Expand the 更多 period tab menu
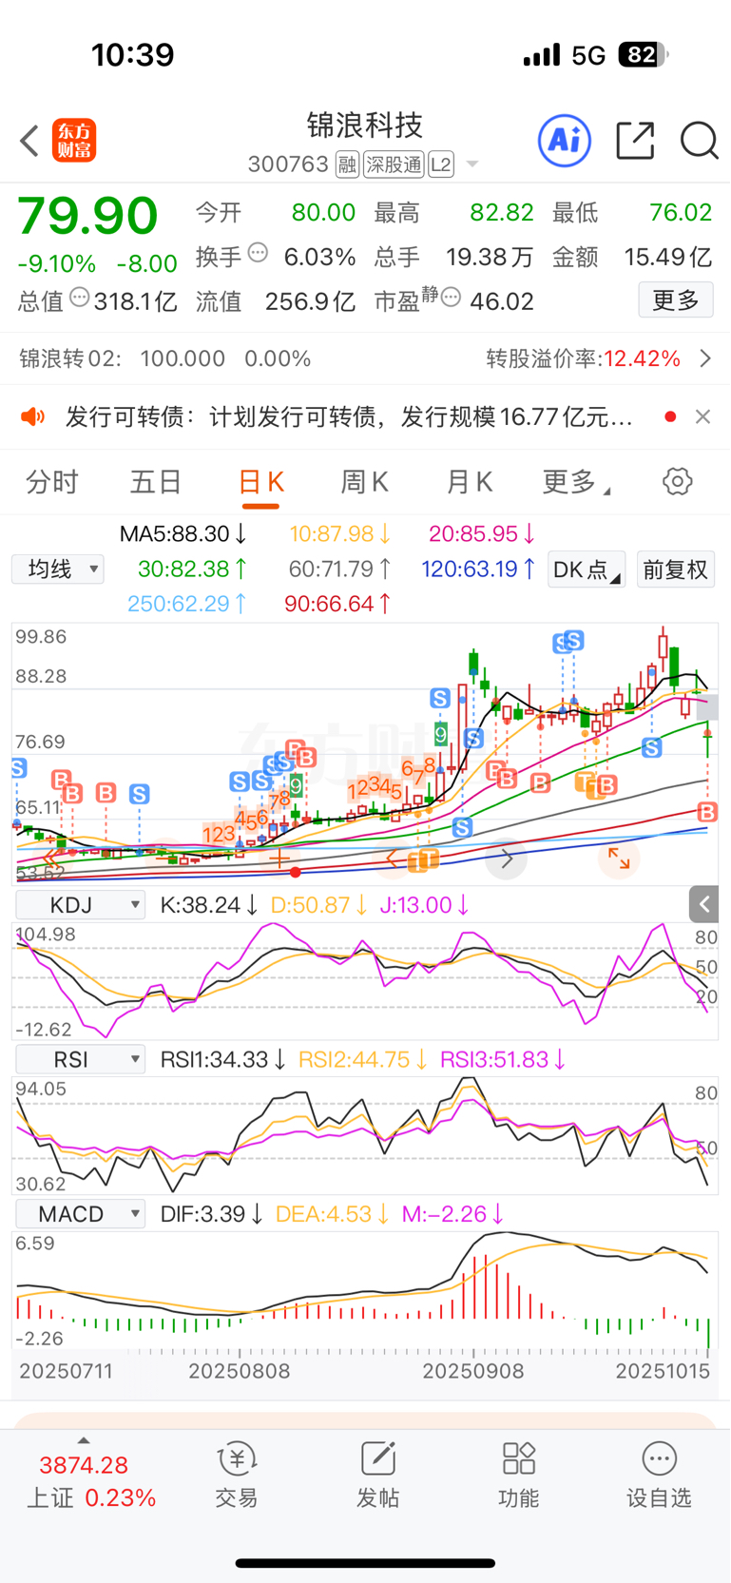 [x=574, y=482]
